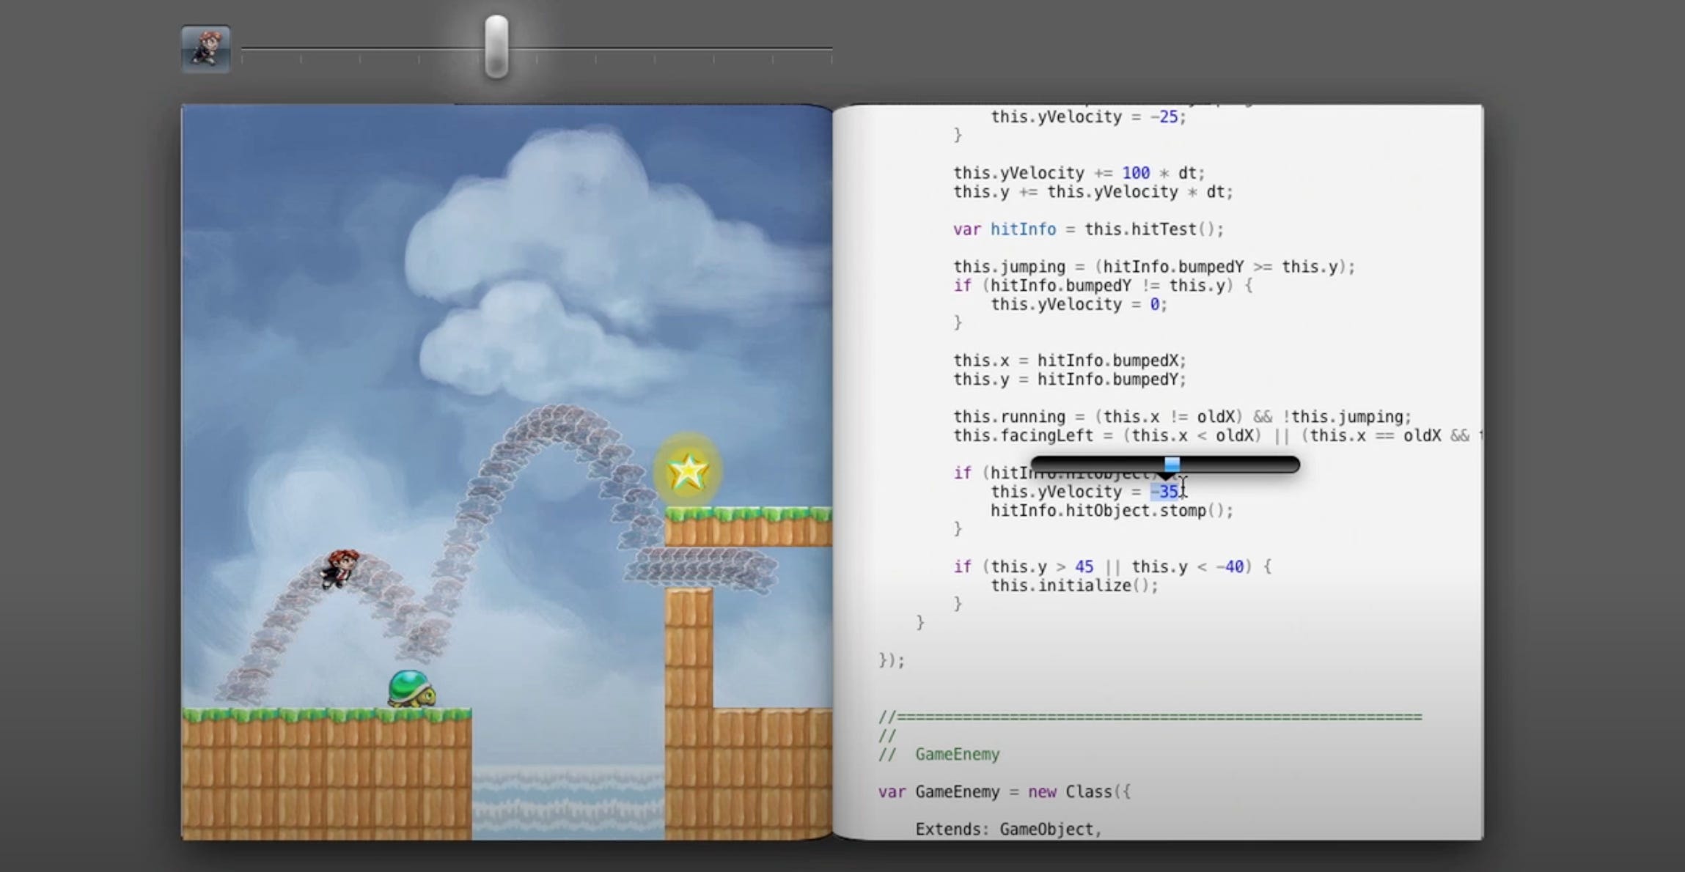Click the -40 value in this.y condition

pyautogui.click(x=1229, y=566)
